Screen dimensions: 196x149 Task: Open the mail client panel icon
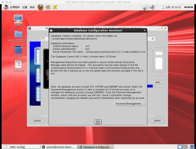[x=48, y=7]
